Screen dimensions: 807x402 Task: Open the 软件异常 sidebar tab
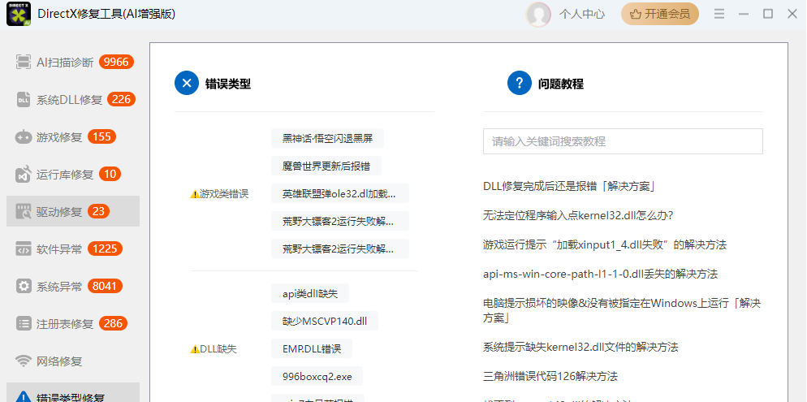tap(72, 249)
